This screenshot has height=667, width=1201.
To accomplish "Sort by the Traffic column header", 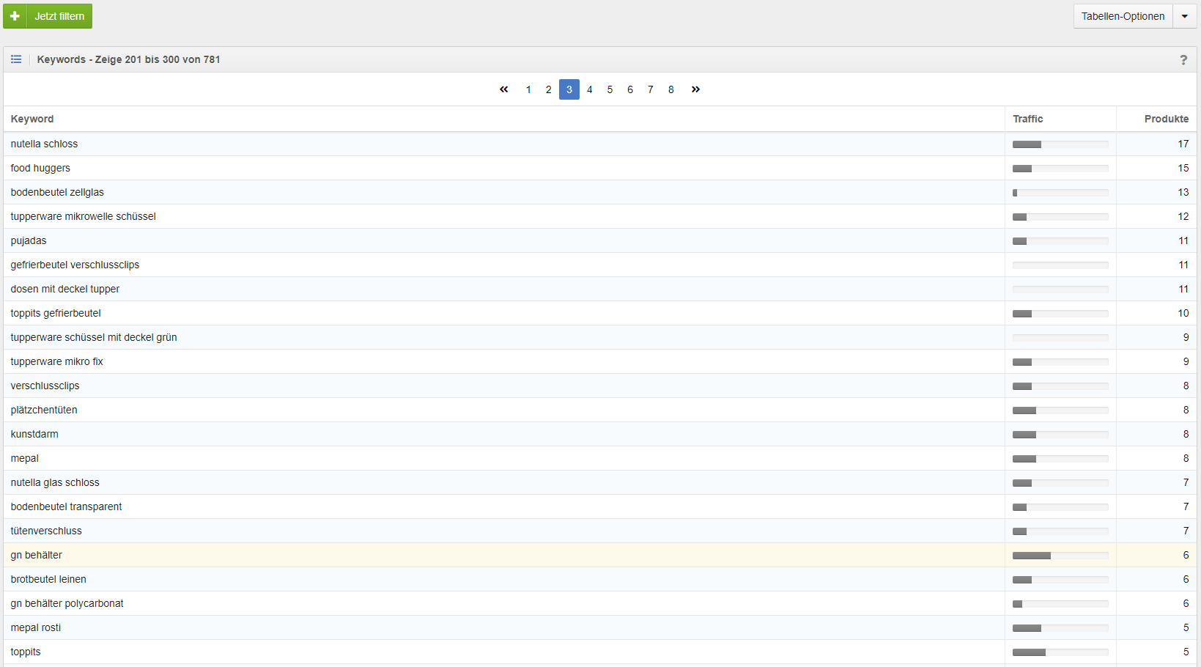I will coord(1027,119).
